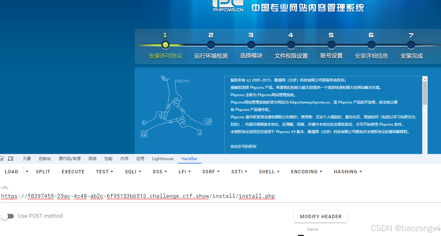441x236 pixels.
Task: Switch to the 内存 DevTools tab
Action: [125, 159]
